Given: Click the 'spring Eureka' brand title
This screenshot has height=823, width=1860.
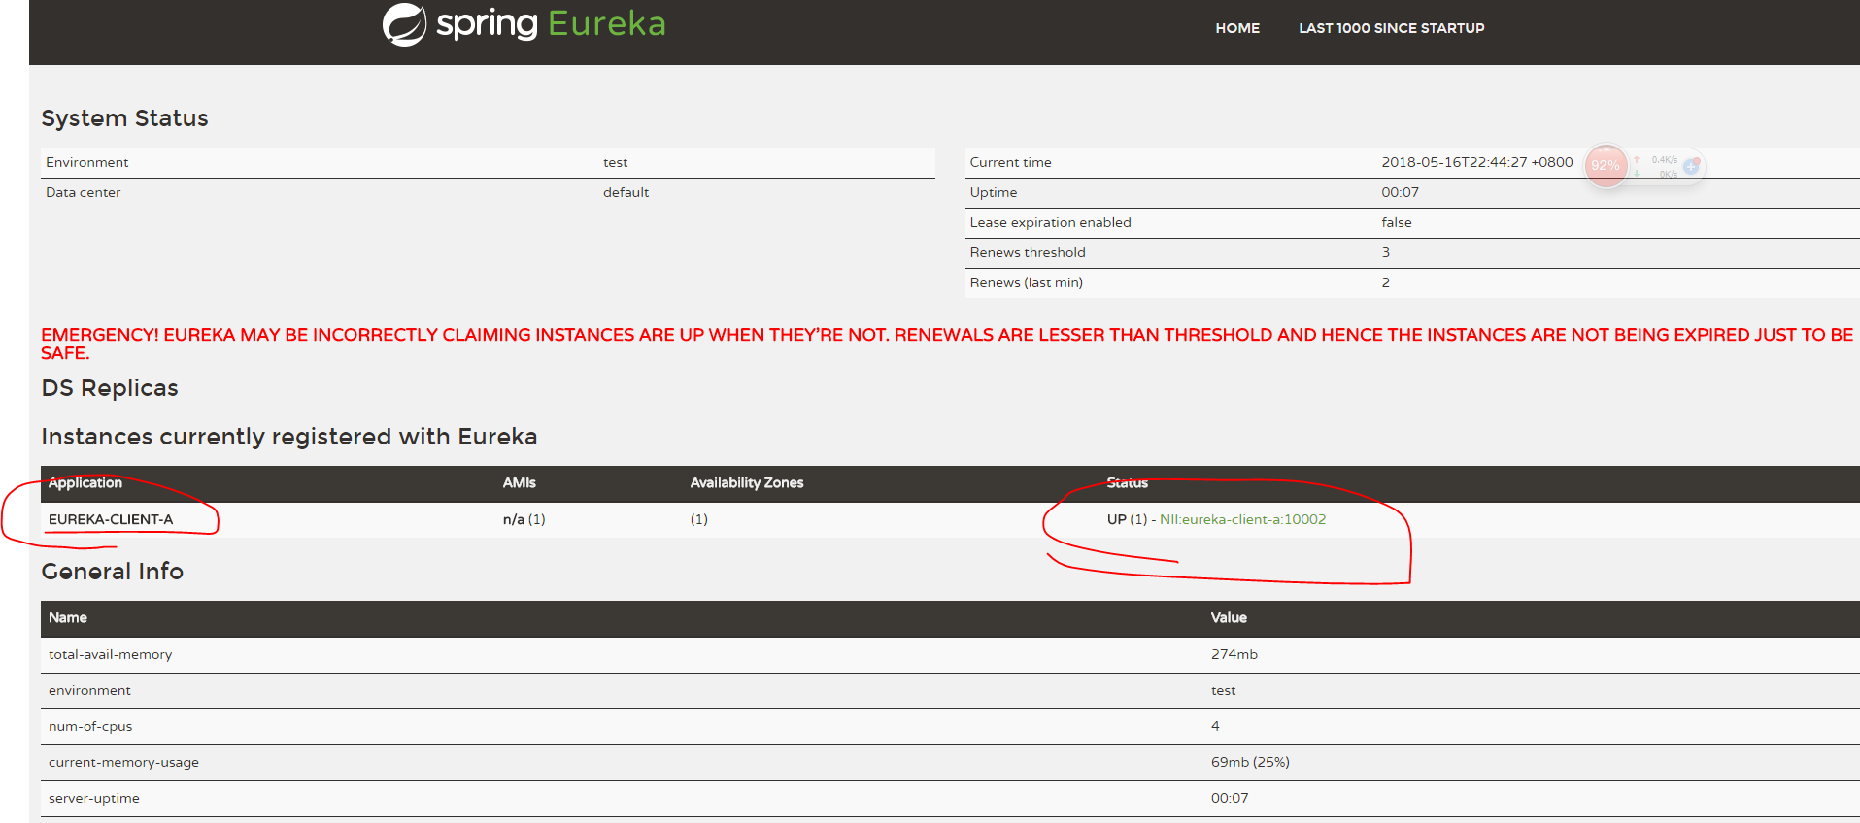Looking at the screenshot, I should pyautogui.click(x=551, y=23).
